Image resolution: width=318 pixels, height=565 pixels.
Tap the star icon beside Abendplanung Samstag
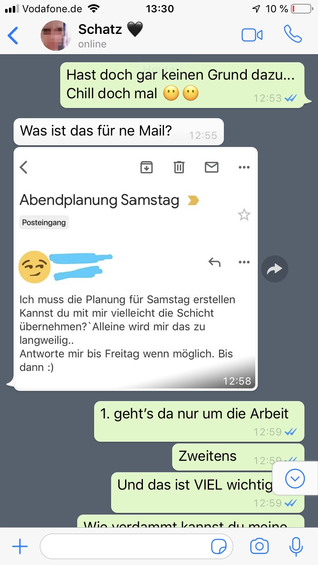coord(244,215)
